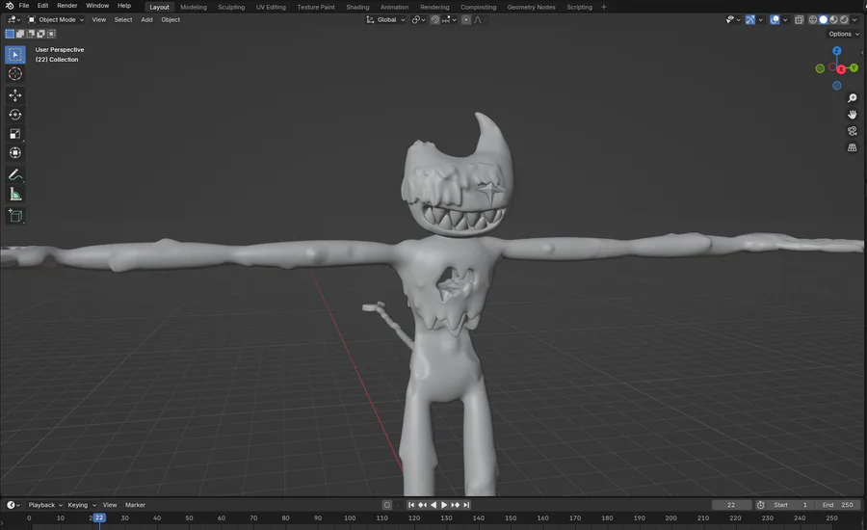The width and height of the screenshot is (867, 530).
Task: Open the Edit menu
Action: tap(42, 6)
